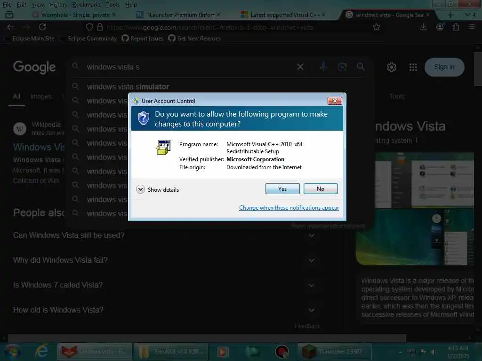This screenshot has height=361, width=482.
Task: Open Tools on Google results page
Action: click(x=397, y=96)
